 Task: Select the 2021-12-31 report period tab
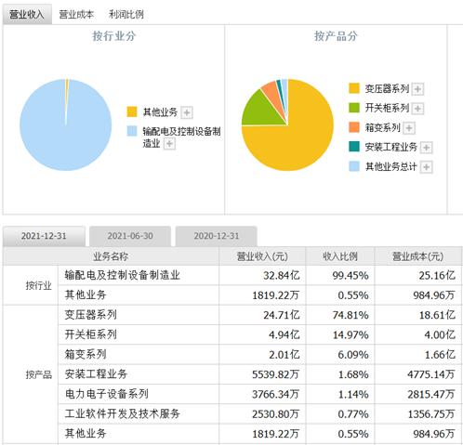point(44,236)
